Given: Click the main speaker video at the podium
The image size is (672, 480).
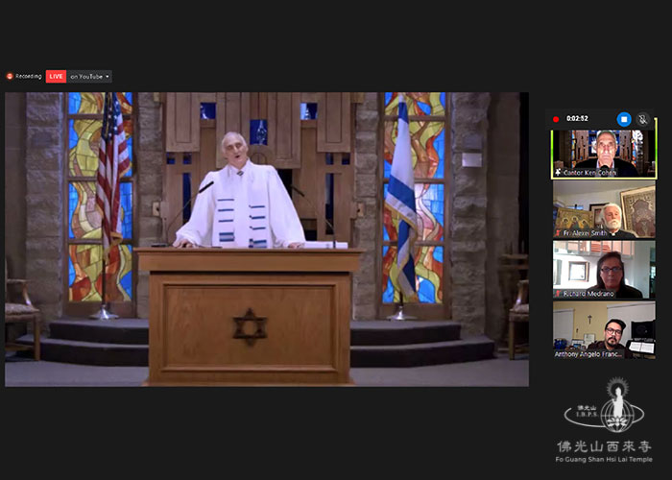Looking at the screenshot, I should coord(266,239).
